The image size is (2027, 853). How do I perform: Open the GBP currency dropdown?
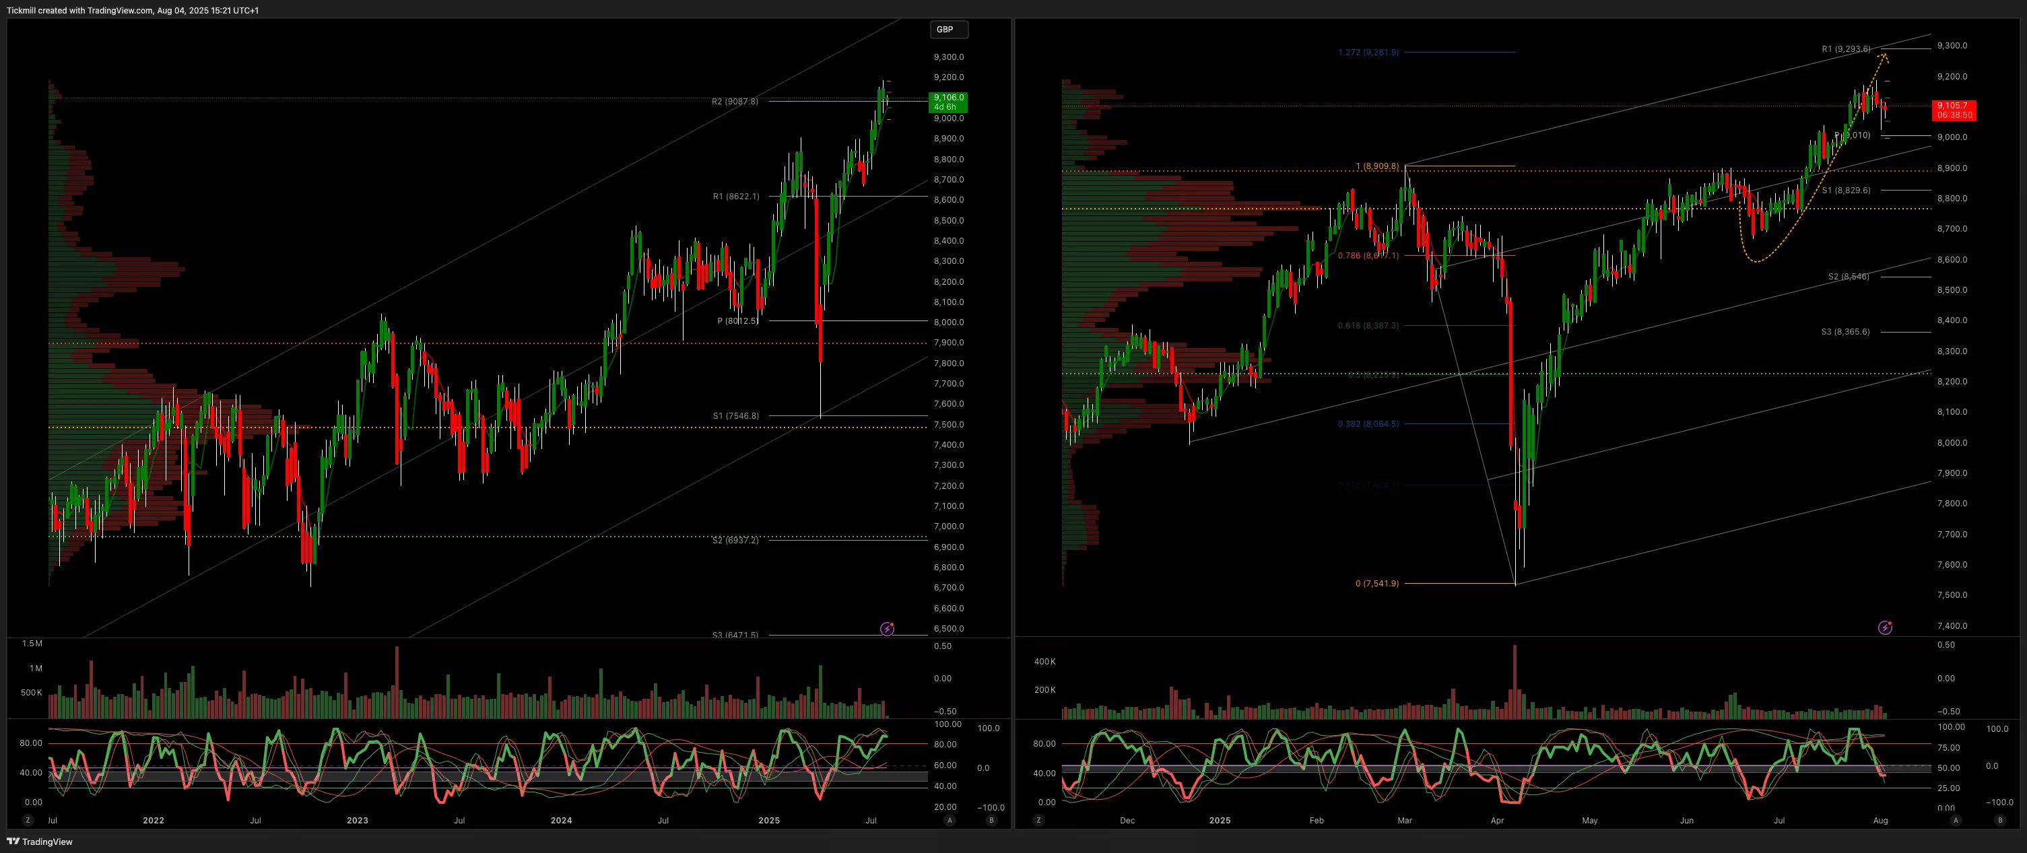pyautogui.click(x=948, y=29)
